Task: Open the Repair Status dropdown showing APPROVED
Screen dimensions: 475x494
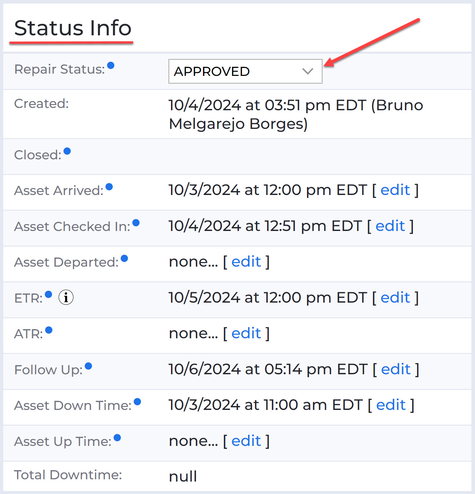Action: click(x=245, y=71)
